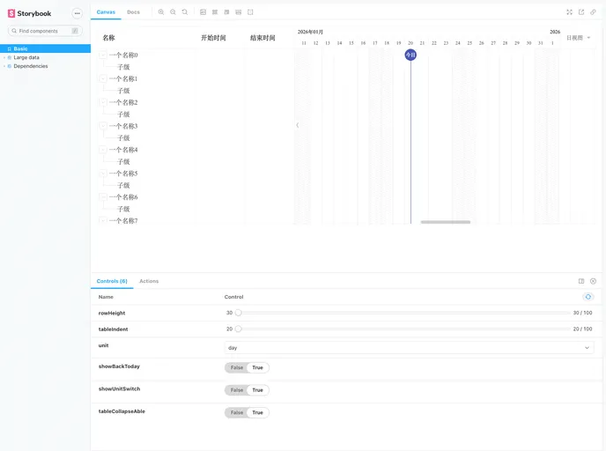Toggle the showBackToday boolean switch
The width and height of the screenshot is (606, 451).
point(247,367)
